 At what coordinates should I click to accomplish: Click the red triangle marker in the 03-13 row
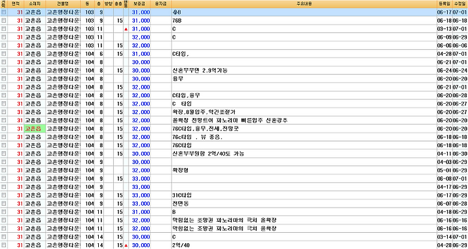click(x=125, y=29)
